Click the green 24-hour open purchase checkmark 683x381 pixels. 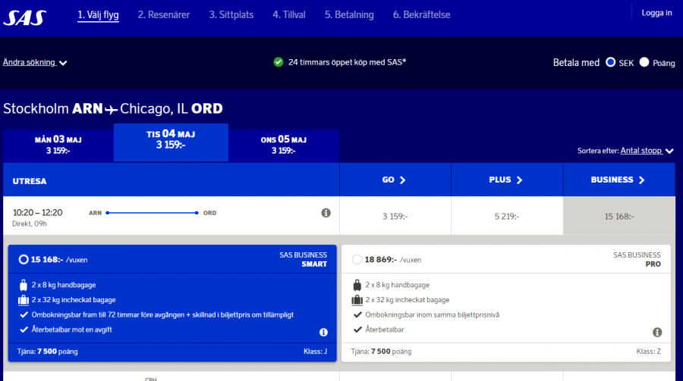279,62
